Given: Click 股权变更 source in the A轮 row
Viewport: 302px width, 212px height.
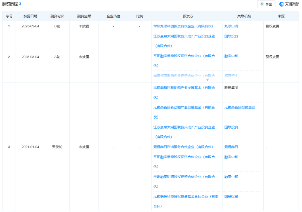Looking at the screenshot, I should [x=272, y=57].
